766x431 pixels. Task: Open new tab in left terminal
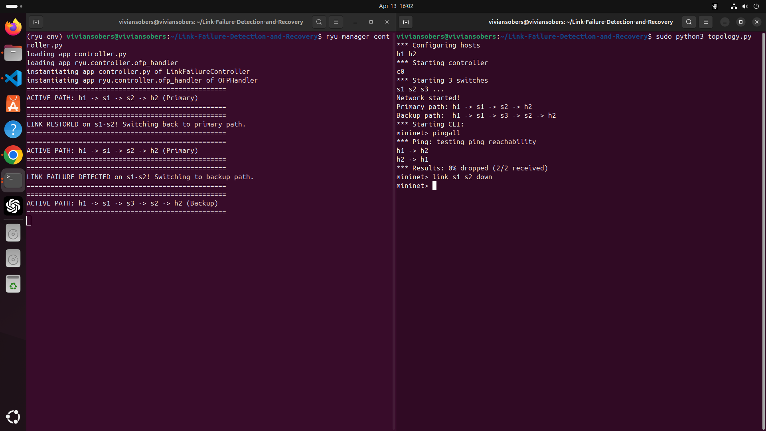coord(36,22)
